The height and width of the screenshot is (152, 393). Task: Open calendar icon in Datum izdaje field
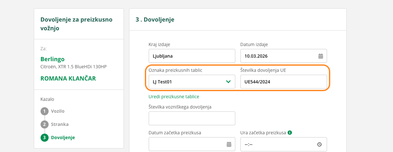tap(321, 56)
